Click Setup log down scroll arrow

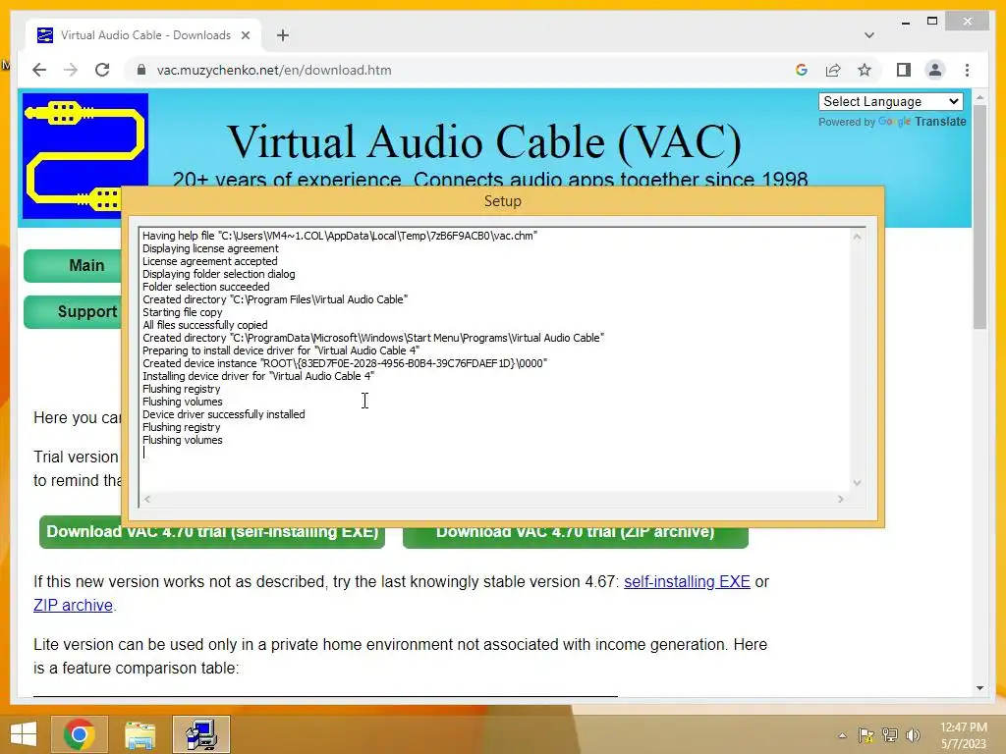[857, 483]
